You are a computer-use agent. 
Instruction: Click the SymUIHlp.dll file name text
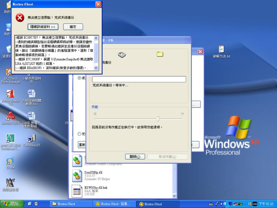point(93,172)
